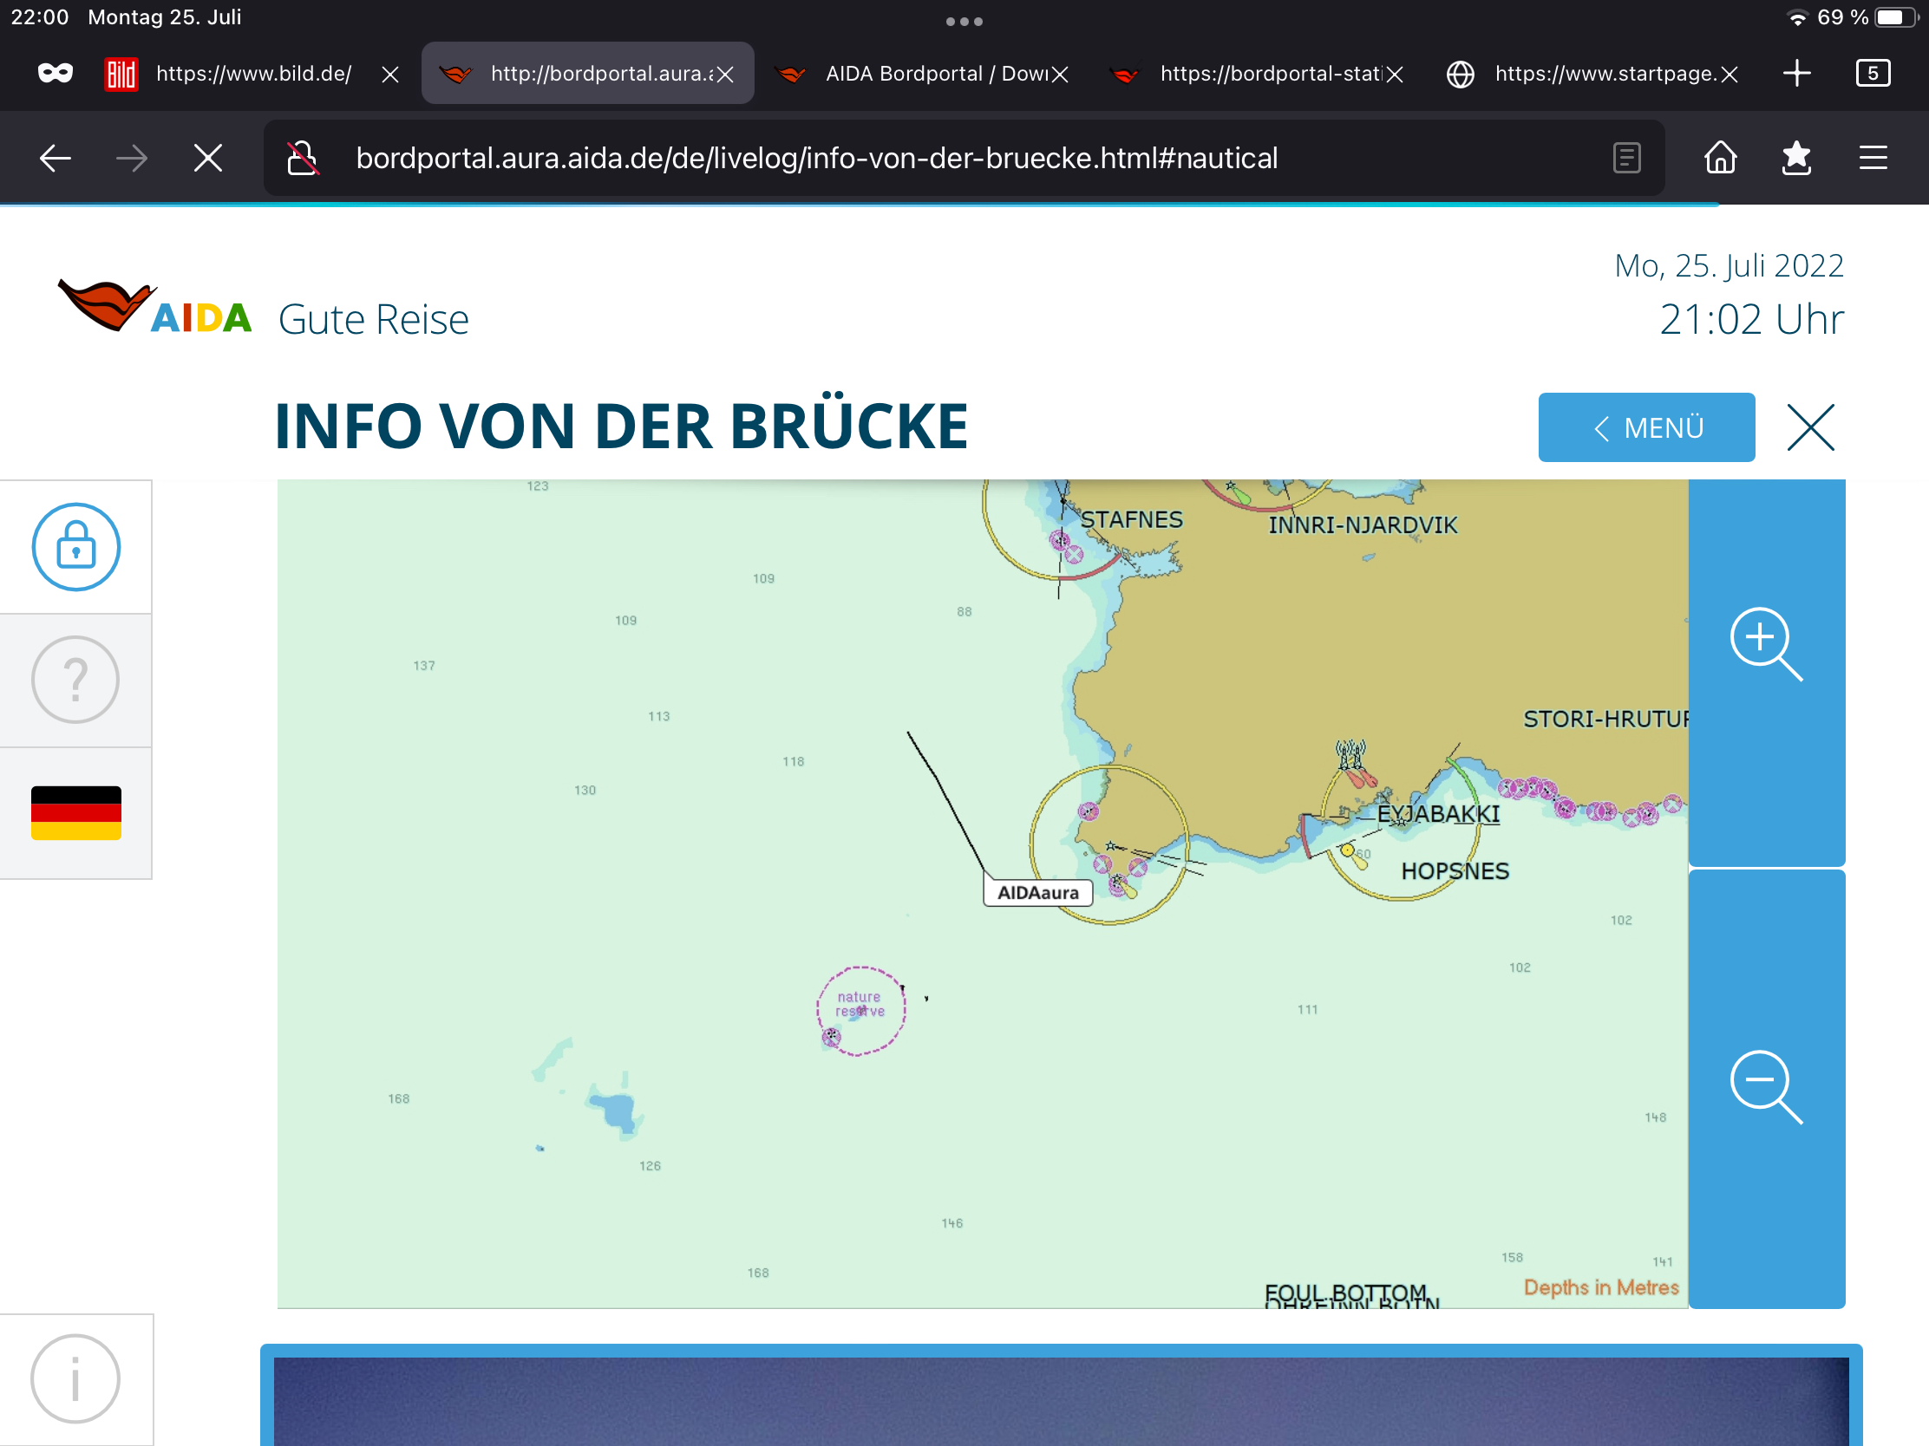The image size is (1929, 1446).
Task: Show the tab overview counter
Action: (x=1873, y=73)
